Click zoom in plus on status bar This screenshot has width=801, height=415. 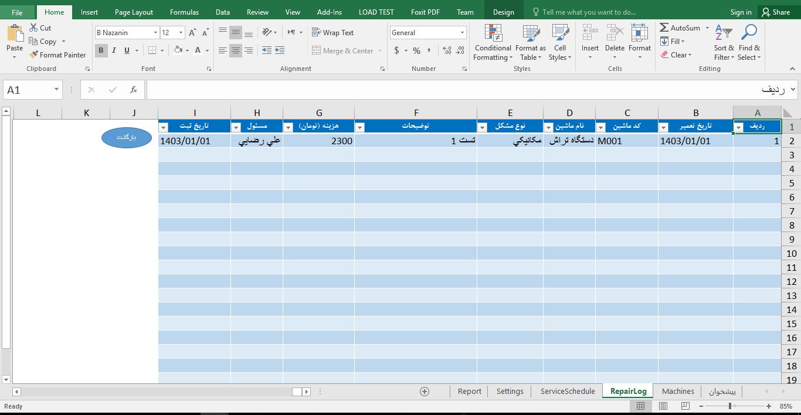(x=769, y=406)
